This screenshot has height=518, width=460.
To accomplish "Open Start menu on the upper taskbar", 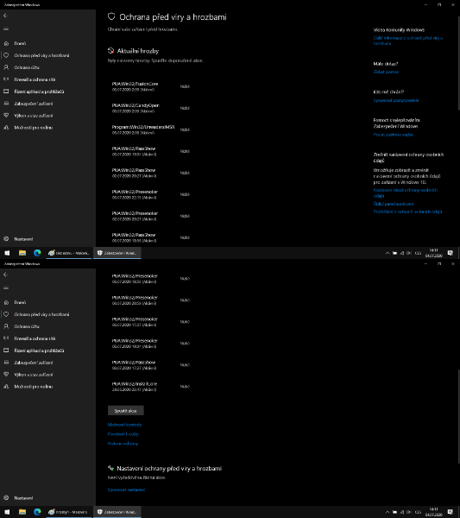I will point(7,253).
